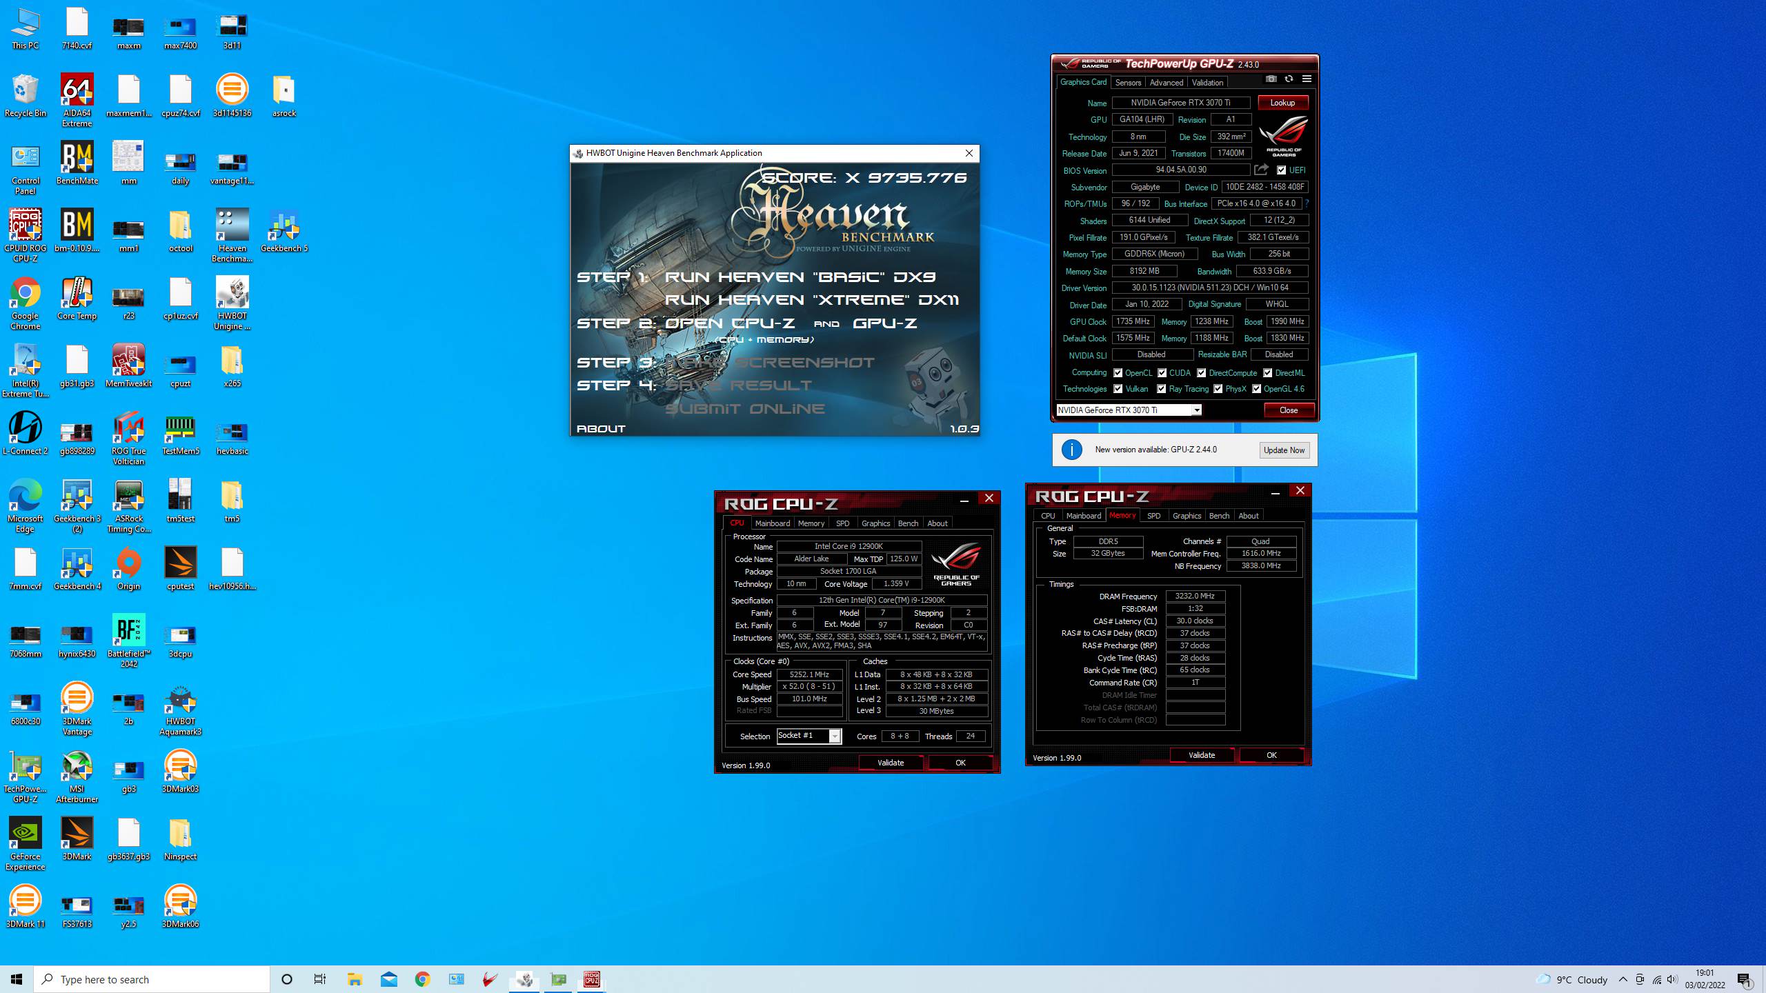Select the HWBOT Aquamark3 desktop icon
This screenshot has width=1766, height=993.
pos(180,709)
